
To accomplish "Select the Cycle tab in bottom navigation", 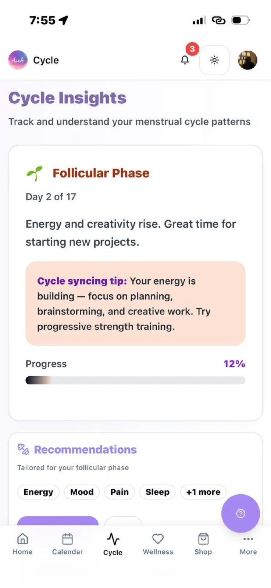I will [113, 544].
